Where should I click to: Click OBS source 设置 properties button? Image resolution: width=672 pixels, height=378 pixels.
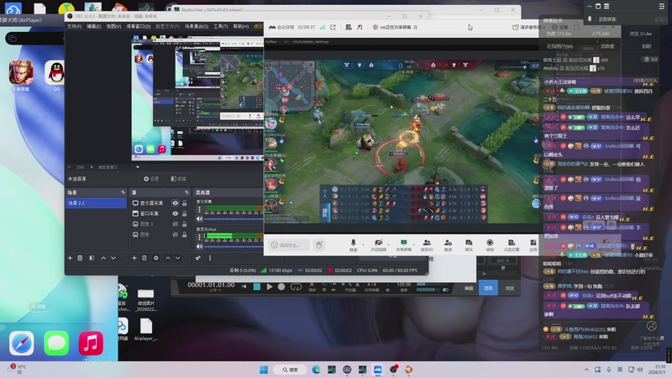click(151, 179)
